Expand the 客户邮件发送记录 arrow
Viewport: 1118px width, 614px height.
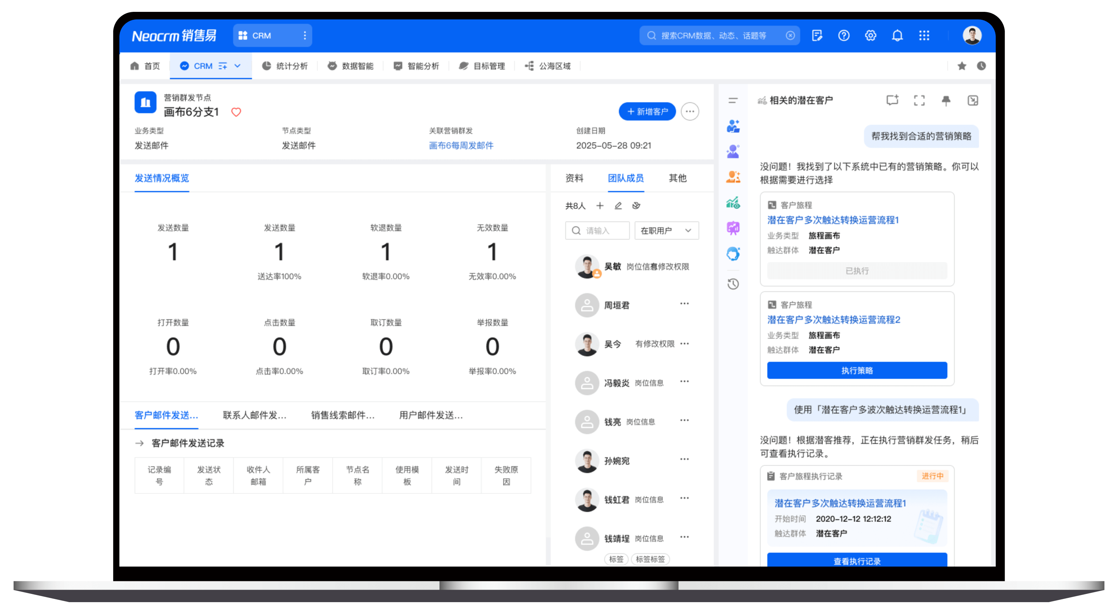click(139, 443)
